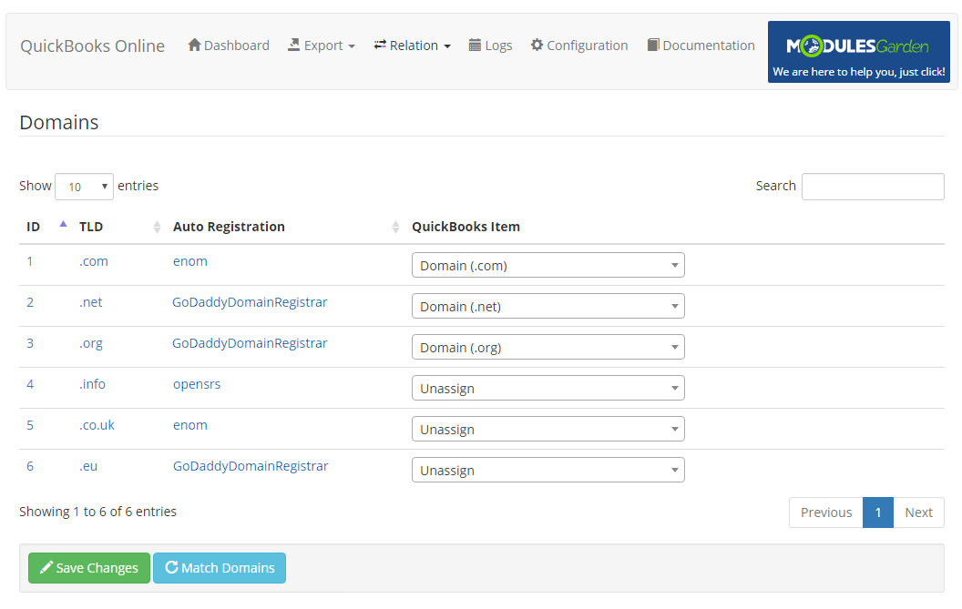Click ID 5 in the table
Image resolution: width=962 pixels, height=609 pixels.
coord(29,425)
